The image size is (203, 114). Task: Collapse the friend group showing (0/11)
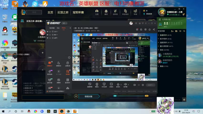point(159,43)
